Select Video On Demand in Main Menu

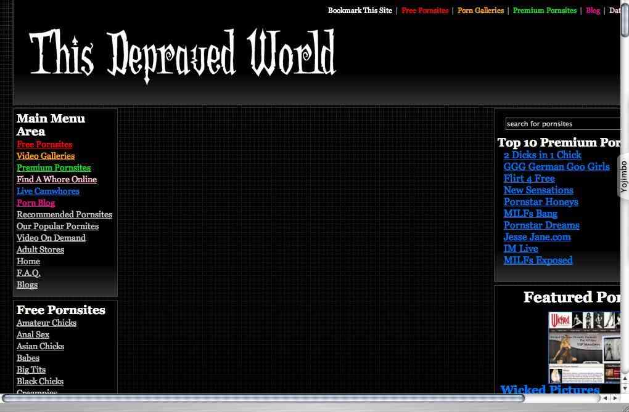51,238
